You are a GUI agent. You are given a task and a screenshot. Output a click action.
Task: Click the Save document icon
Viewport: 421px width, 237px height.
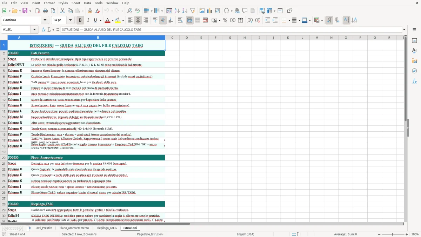tap(25, 11)
